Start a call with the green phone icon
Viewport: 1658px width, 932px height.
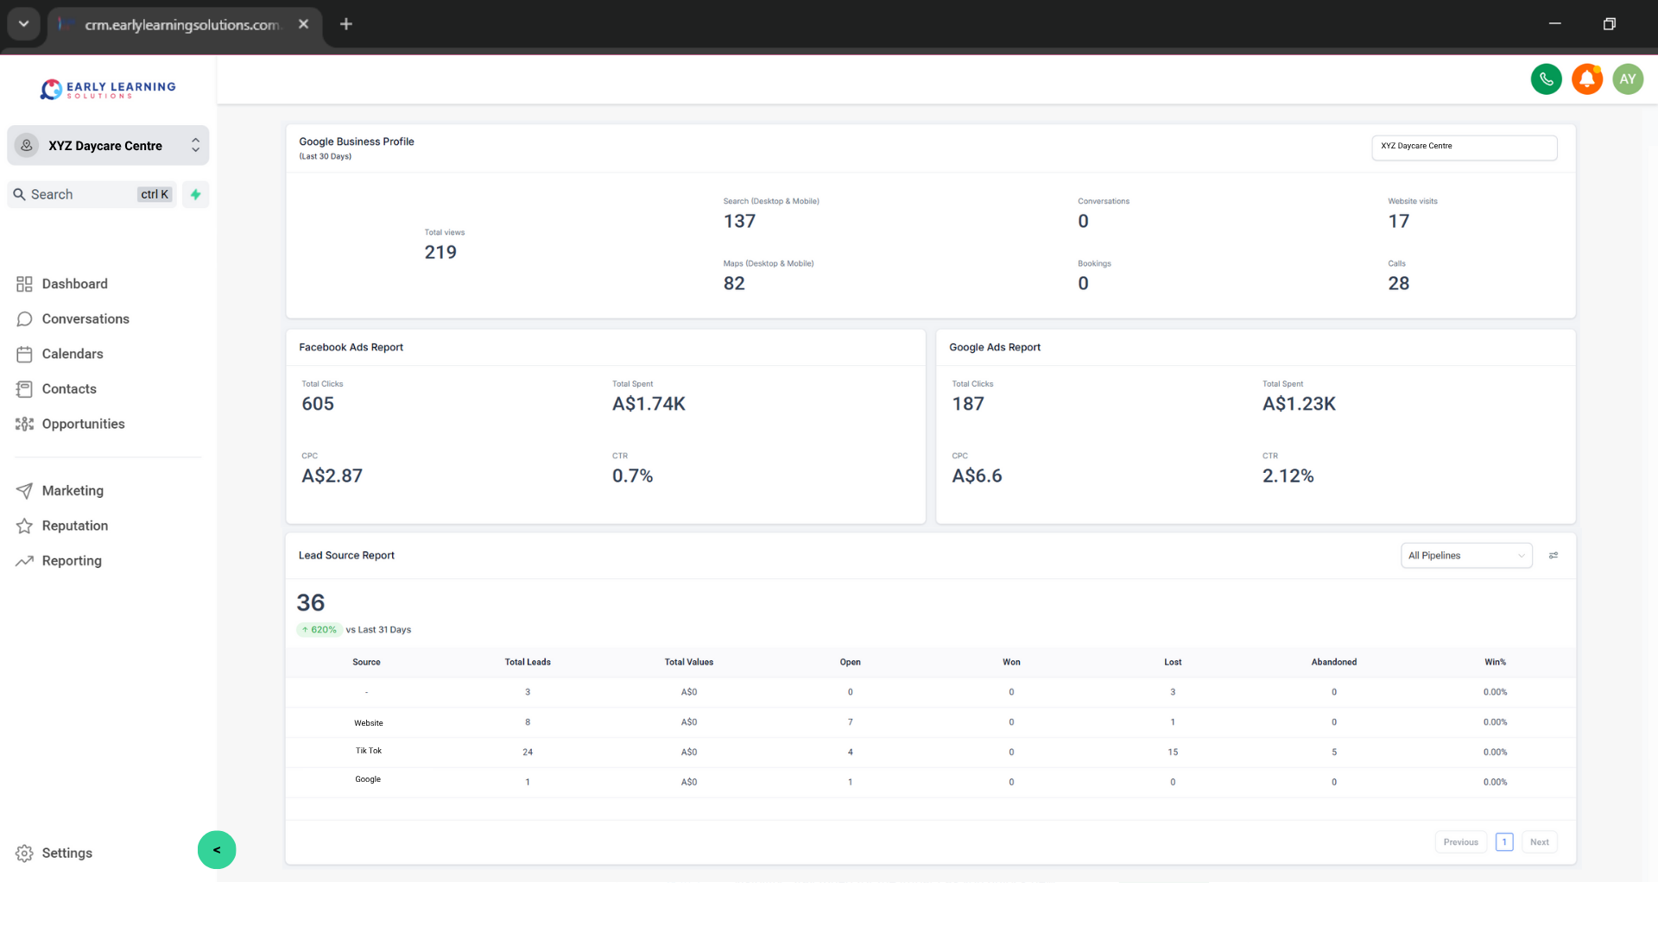coord(1547,79)
